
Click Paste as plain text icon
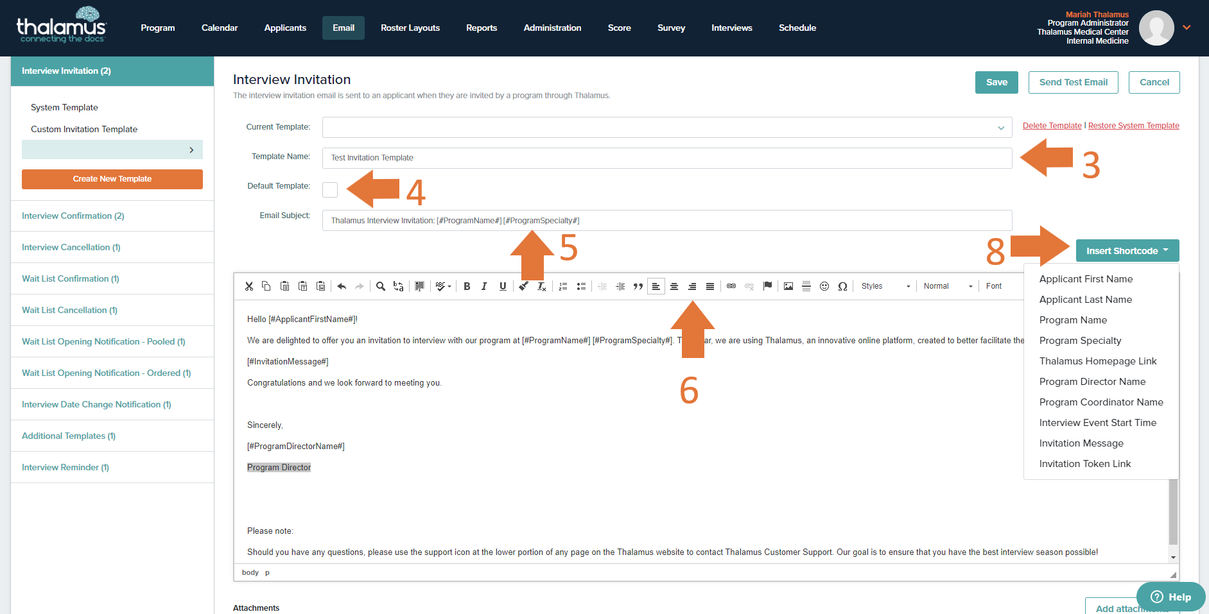click(x=302, y=286)
